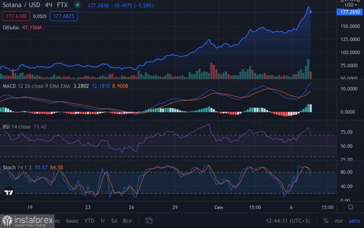
Task: Select the 5л time range
Action: coord(115,221)
